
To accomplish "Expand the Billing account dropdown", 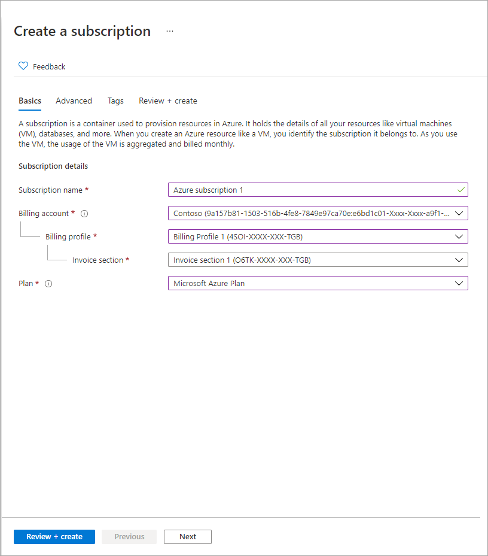I will tap(459, 213).
